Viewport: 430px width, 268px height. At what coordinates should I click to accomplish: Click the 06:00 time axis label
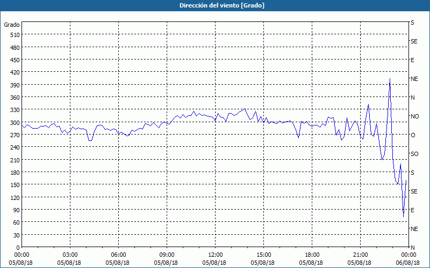coord(118,255)
